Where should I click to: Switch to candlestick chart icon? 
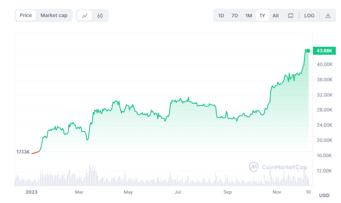coord(100,16)
